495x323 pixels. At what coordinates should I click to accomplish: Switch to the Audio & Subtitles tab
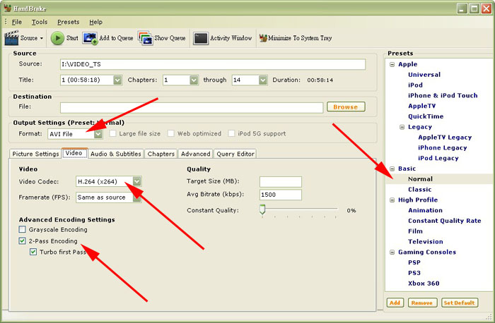coord(116,154)
